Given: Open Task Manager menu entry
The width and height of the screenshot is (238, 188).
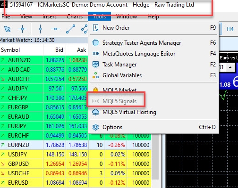Looking at the screenshot, I should [153, 65].
